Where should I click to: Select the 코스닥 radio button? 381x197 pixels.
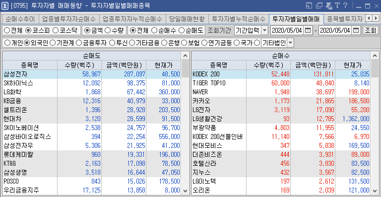pyautogui.click(x=56, y=30)
